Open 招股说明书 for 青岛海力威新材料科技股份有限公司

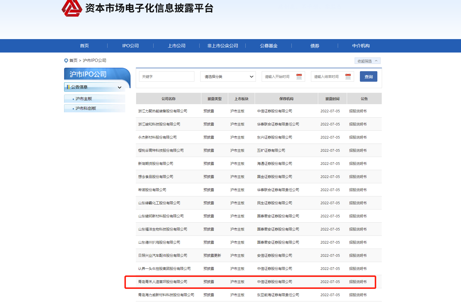click(x=358, y=295)
